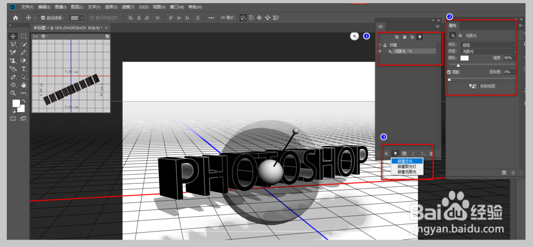Open Move tool preset picker arrow
Screen dimensions: 533x247
[35, 18]
